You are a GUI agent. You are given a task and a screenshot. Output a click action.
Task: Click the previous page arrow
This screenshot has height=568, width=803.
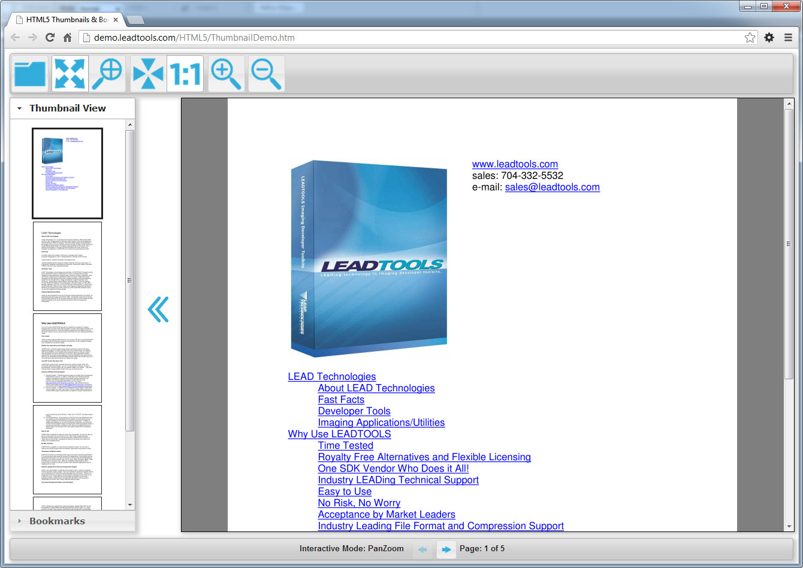[422, 549]
